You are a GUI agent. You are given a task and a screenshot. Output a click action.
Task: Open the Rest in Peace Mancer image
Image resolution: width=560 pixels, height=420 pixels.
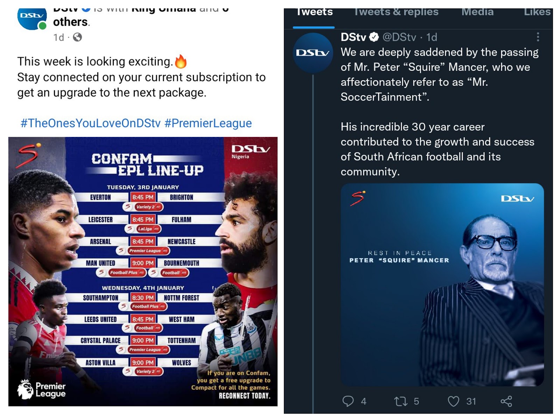[x=442, y=284]
